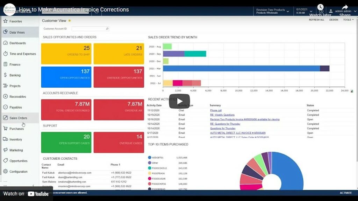The width and height of the screenshot is (358, 201).
Task: Open the Data Views pie icon
Action: pyautogui.click(x=6, y=32)
